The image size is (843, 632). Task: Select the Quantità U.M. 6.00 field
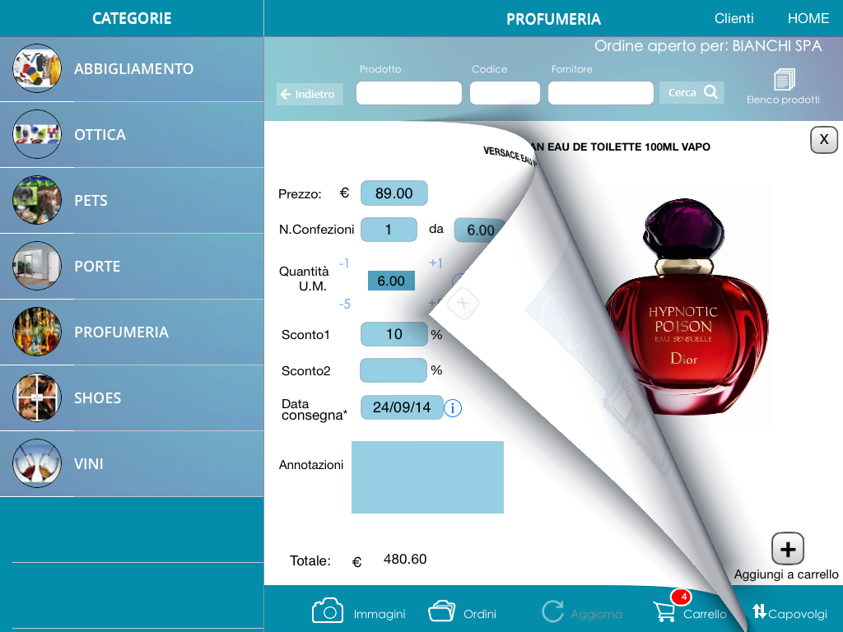tap(391, 281)
